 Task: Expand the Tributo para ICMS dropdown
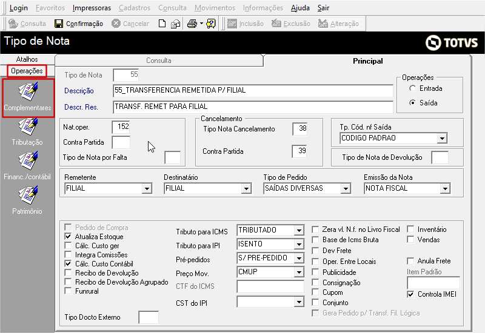click(299, 231)
